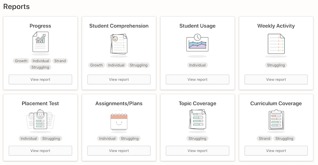Open Assignments/Plans View report button
The image size is (318, 165).
pyautogui.click(x=119, y=151)
